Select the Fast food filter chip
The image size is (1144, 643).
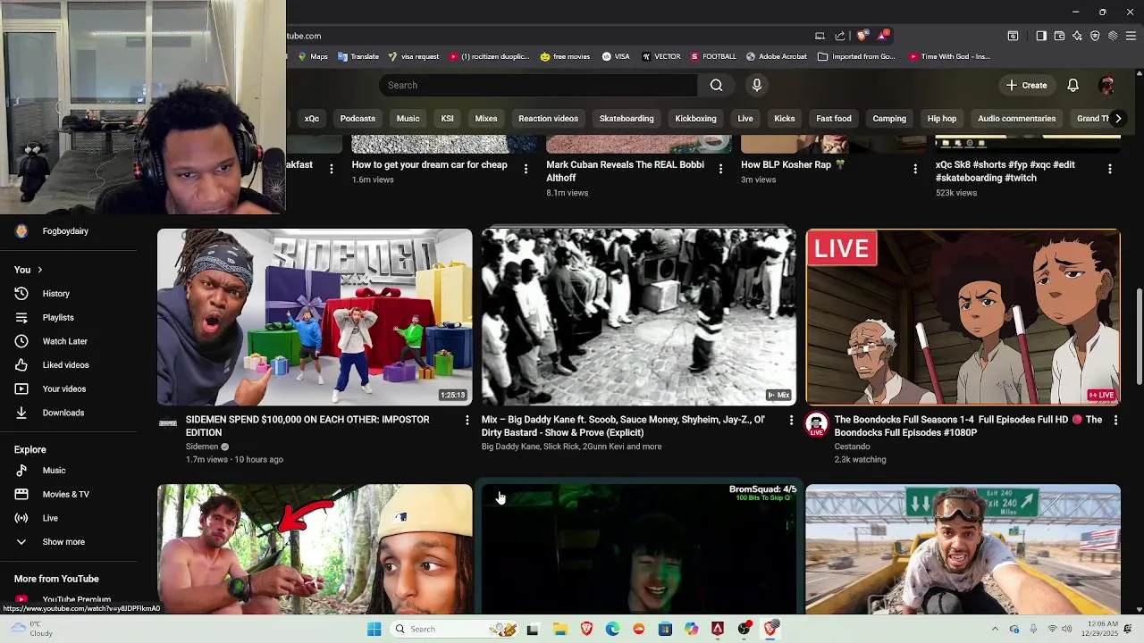tap(834, 118)
